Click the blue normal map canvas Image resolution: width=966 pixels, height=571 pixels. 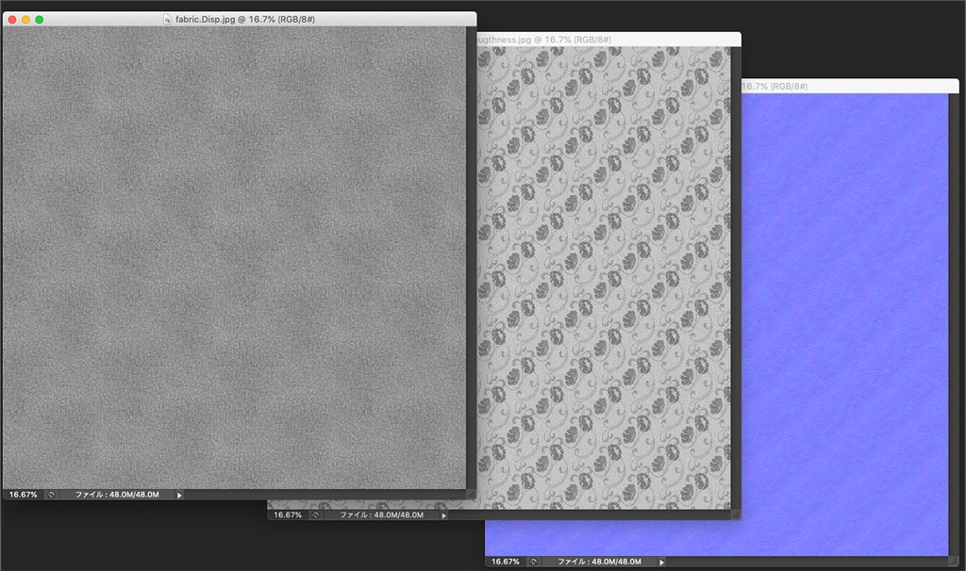(x=844, y=325)
